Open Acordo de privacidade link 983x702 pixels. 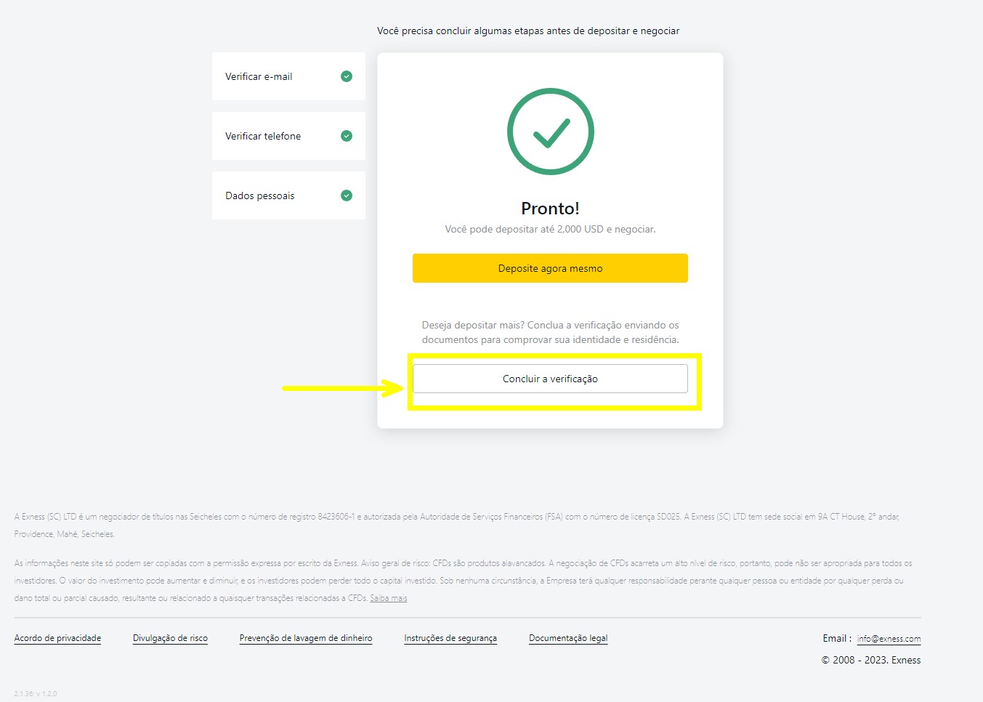coord(57,638)
